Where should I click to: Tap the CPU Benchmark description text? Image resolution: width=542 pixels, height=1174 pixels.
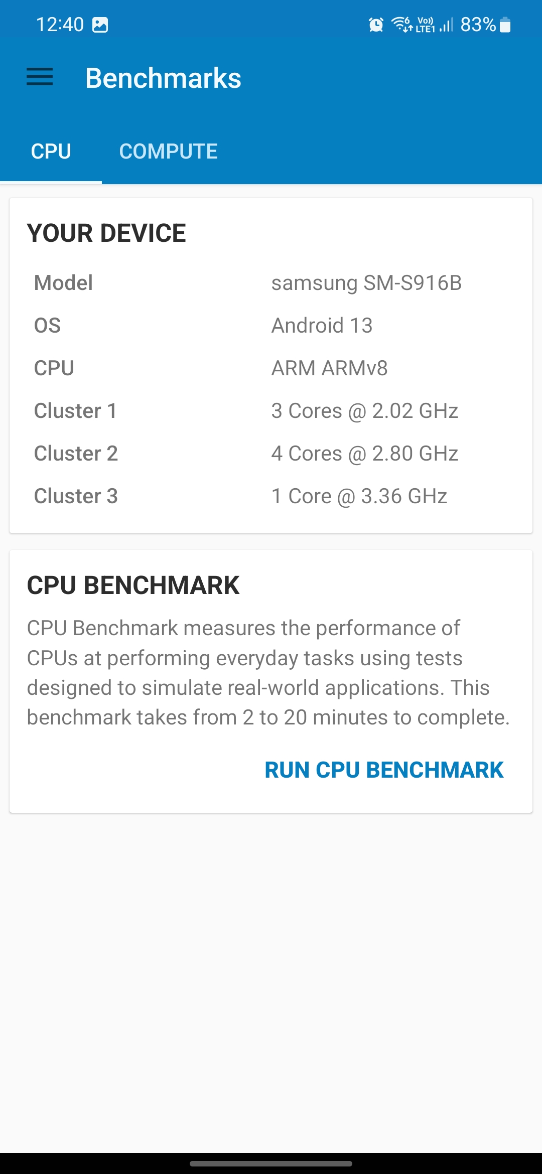[268, 672]
